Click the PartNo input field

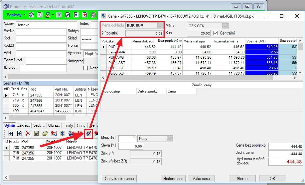click(x=41, y=32)
